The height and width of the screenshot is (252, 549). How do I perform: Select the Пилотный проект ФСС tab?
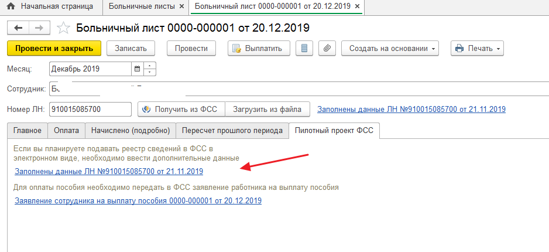coord(334,130)
